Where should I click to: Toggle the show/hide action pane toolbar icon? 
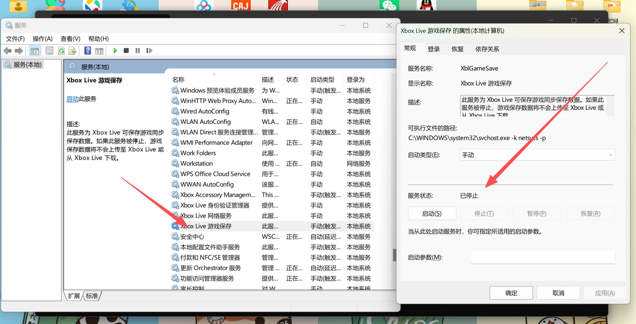click(99, 51)
